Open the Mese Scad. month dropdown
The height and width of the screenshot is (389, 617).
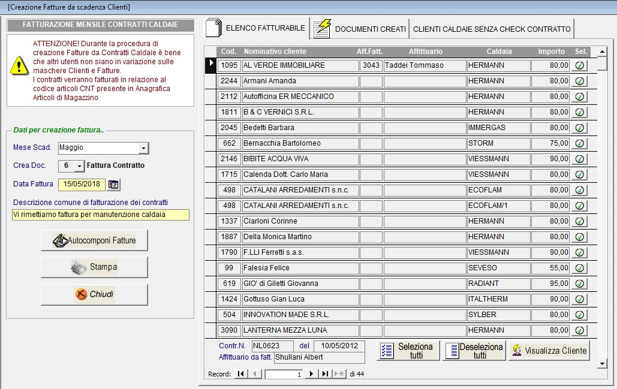(144, 148)
